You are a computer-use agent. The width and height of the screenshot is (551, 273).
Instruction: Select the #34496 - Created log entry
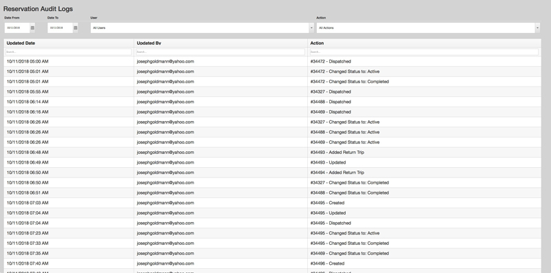click(x=272, y=263)
